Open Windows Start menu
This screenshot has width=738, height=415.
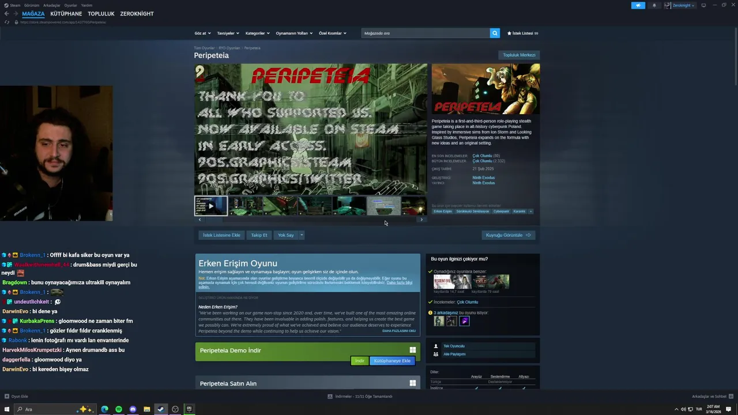coord(7,409)
